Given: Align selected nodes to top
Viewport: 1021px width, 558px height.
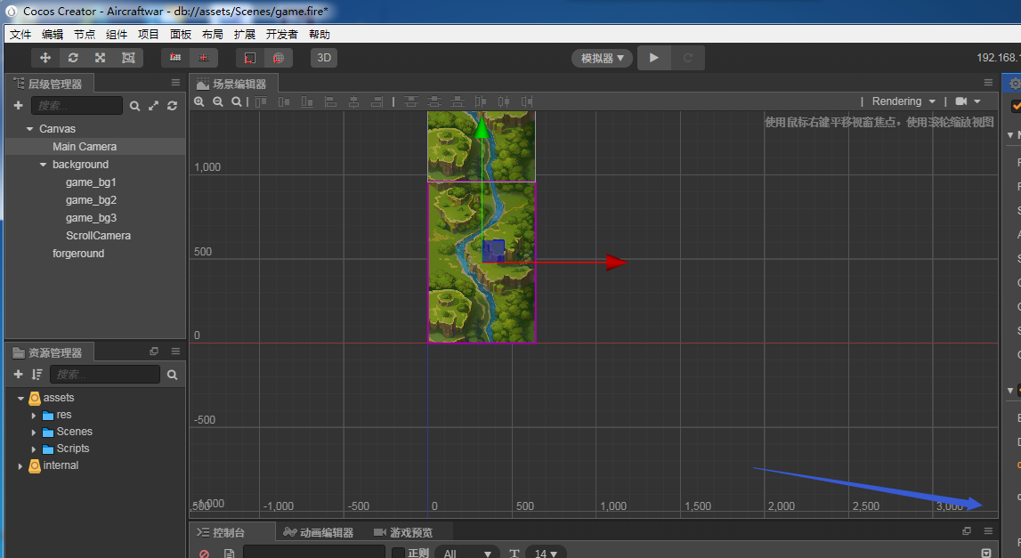Looking at the screenshot, I should click(261, 101).
